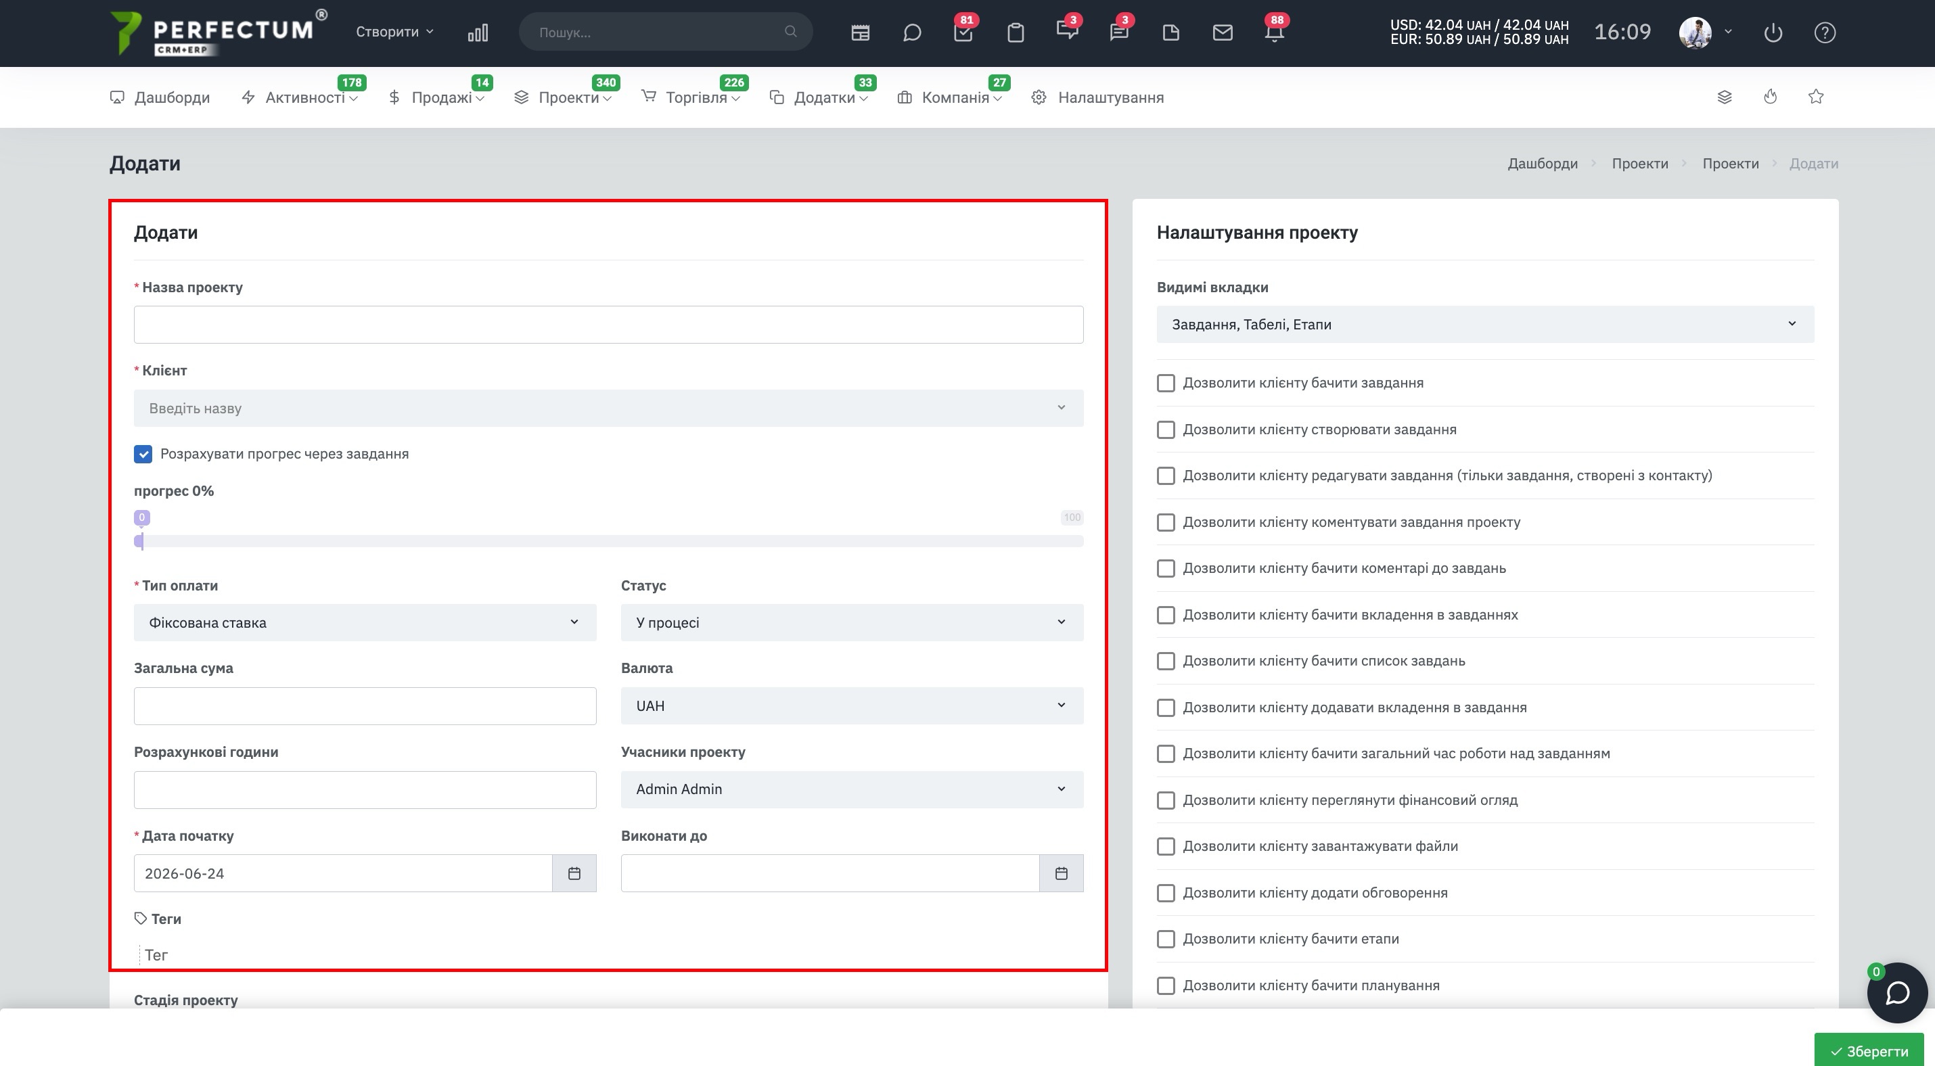Screen dimensions: 1935x1066
Task: Open the statistics bar chart icon
Action: point(478,32)
